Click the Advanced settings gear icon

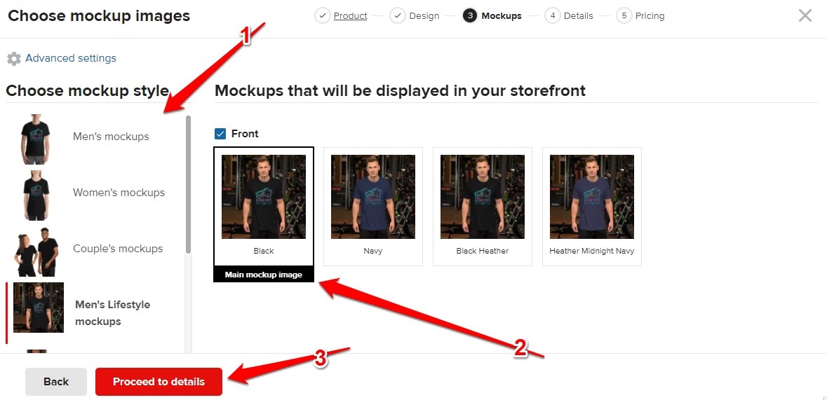point(14,59)
